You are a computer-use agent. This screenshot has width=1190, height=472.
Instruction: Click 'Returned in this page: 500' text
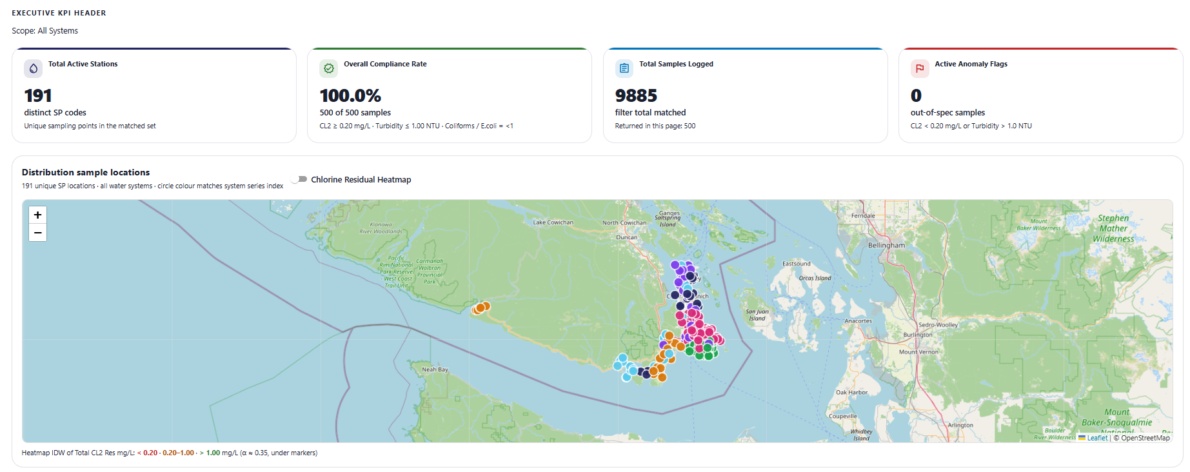click(655, 126)
